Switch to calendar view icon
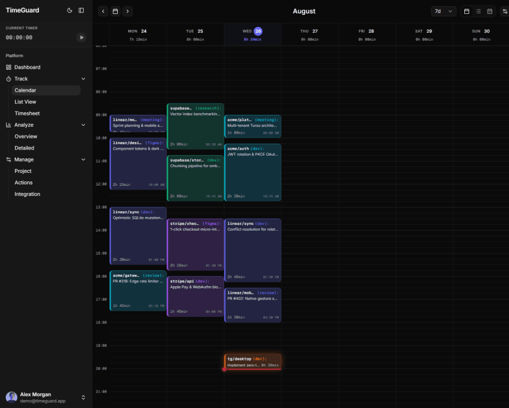The image size is (509, 408). click(466, 11)
